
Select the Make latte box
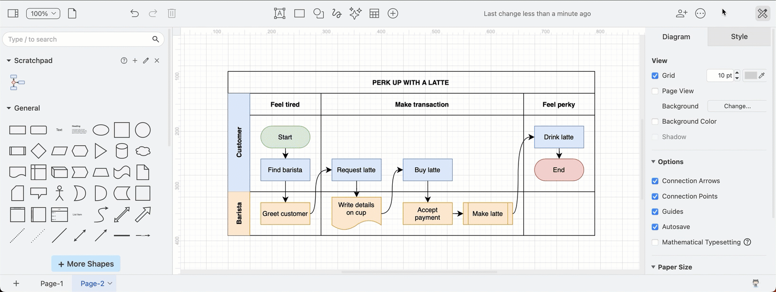pos(487,214)
